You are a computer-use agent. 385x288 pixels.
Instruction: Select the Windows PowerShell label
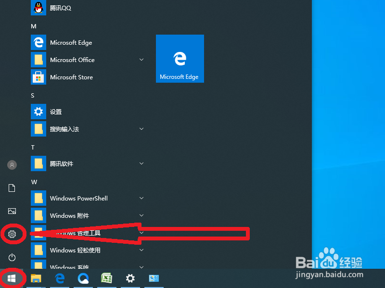(x=79, y=198)
